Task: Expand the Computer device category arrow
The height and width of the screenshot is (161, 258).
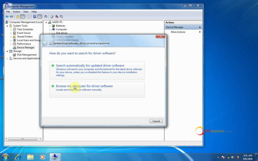Action: (x=50, y=30)
